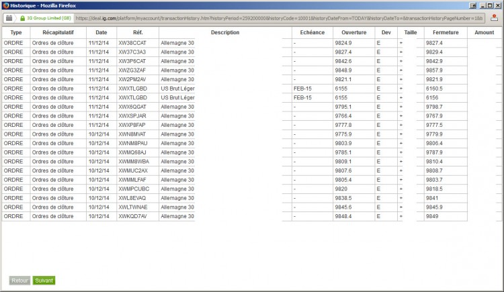Click the Description column header
This screenshot has height=292, width=504.
(x=225, y=32)
